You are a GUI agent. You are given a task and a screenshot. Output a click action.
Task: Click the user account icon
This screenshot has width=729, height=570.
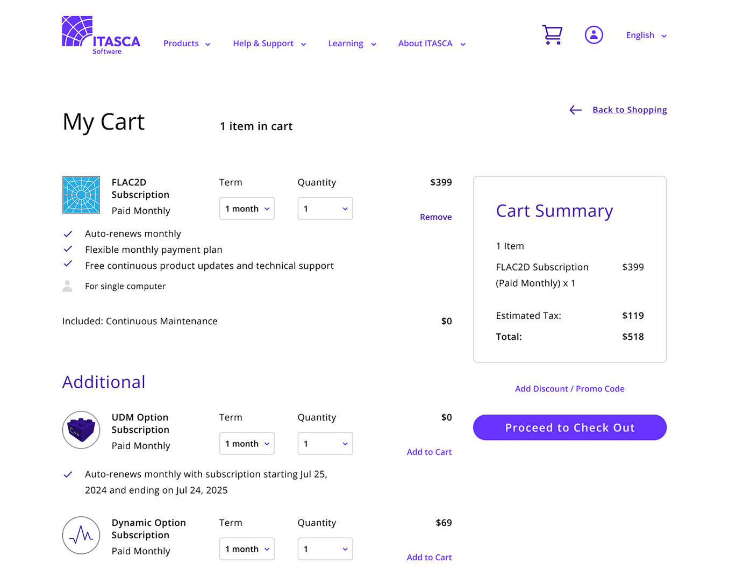click(x=594, y=34)
